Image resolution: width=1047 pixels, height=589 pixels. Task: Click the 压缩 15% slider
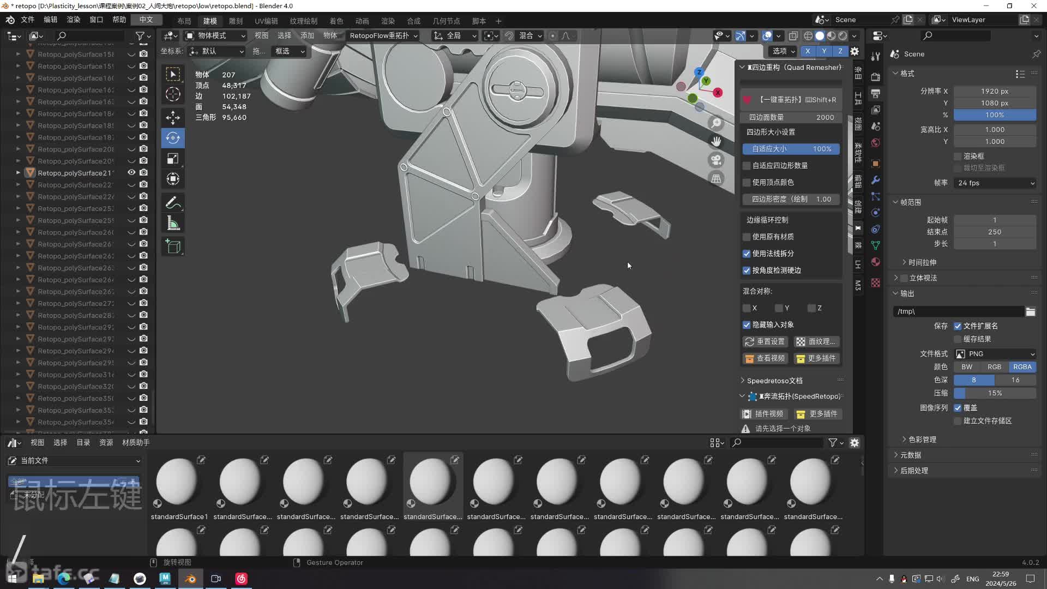click(x=995, y=393)
